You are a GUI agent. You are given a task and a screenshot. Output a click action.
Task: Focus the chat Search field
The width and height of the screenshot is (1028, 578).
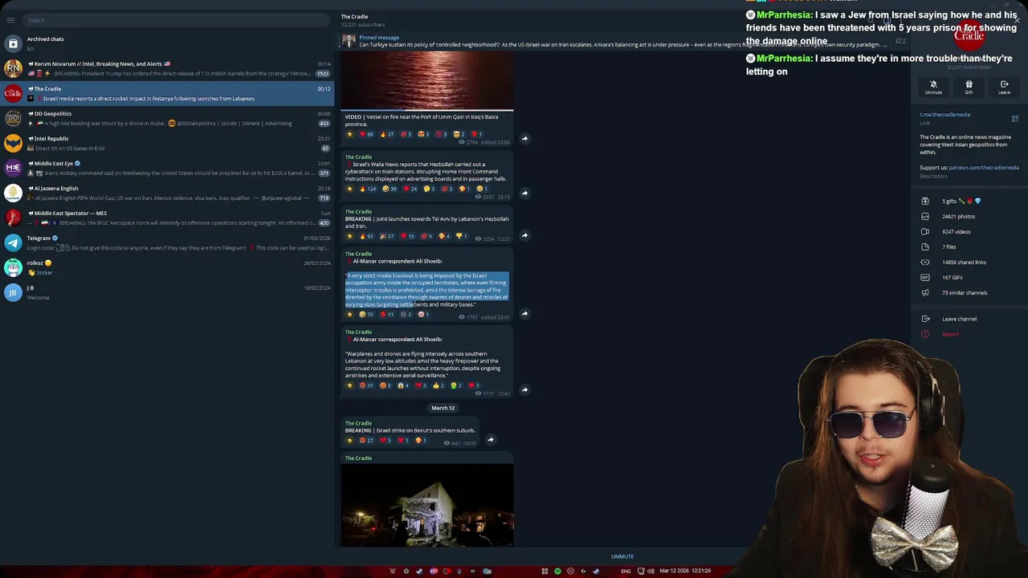click(177, 20)
